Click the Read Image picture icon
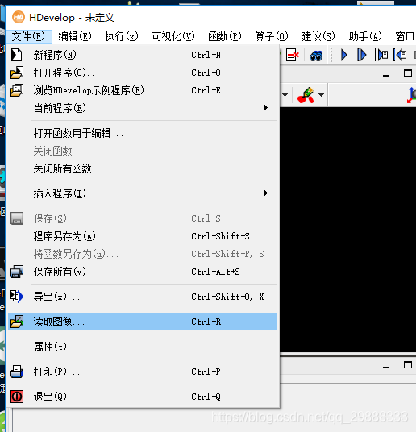The height and width of the screenshot is (432, 416). [17, 322]
